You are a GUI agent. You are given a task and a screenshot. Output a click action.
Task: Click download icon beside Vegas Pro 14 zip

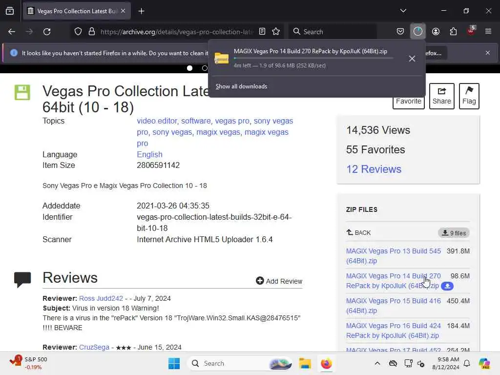[447, 286]
